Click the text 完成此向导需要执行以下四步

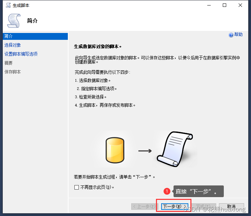tap(103, 72)
